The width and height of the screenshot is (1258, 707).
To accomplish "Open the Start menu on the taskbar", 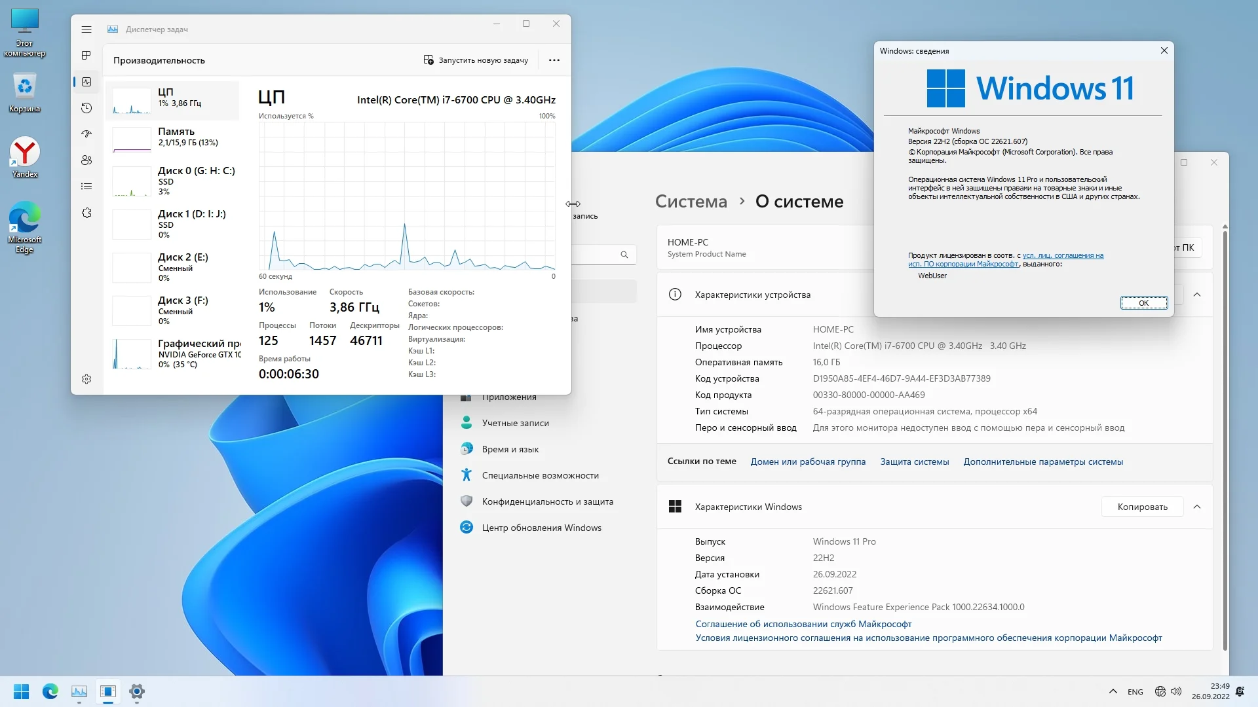I will coord(22,691).
